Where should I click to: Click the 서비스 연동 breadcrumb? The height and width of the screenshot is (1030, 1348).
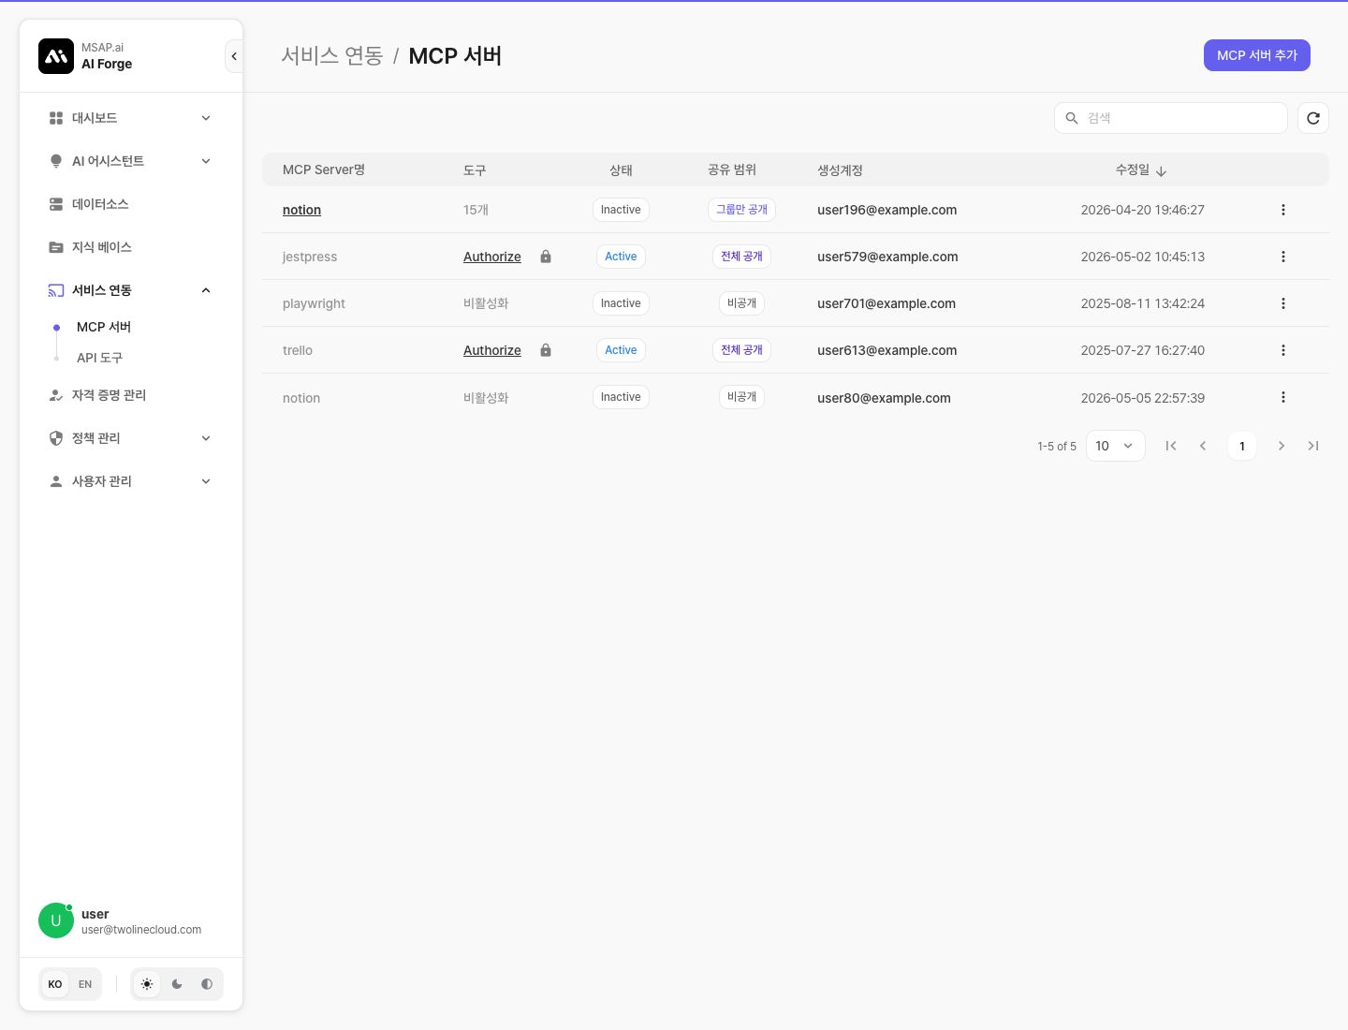[x=332, y=56]
